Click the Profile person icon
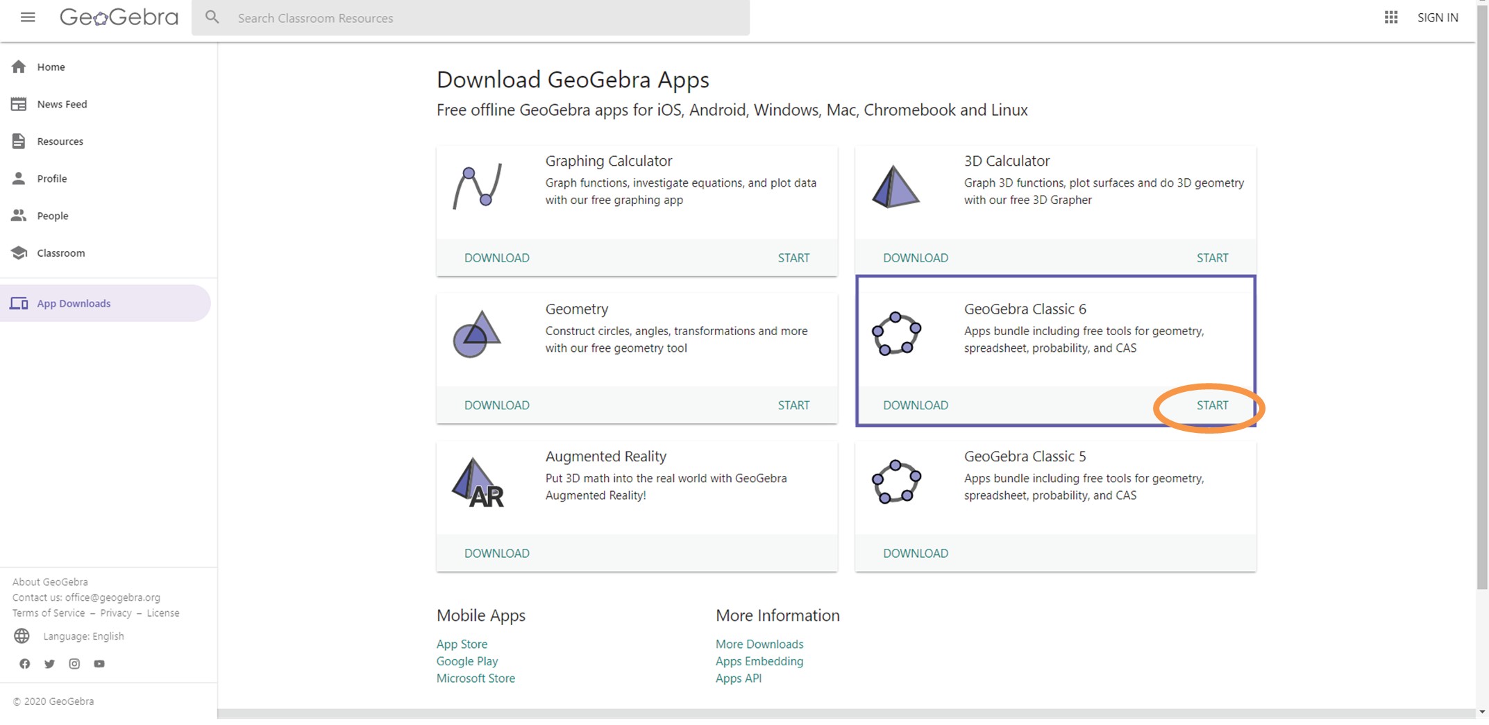1489x725 pixels. click(19, 178)
